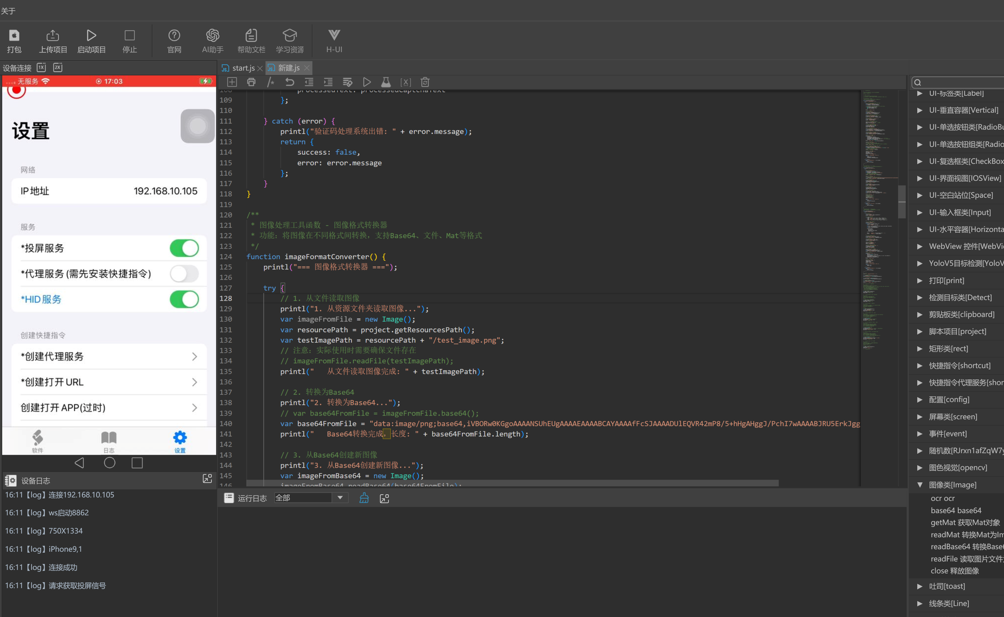The height and width of the screenshot is (617, 1004).
Task: Click the trash icon in editor toolbar
Action: coord(425,82)
